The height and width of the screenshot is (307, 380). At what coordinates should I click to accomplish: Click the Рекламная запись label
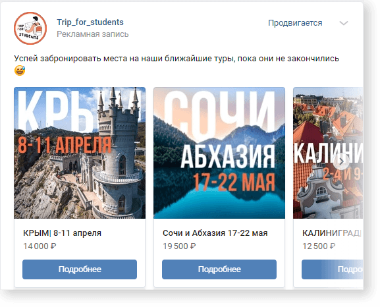pos(93,34)
